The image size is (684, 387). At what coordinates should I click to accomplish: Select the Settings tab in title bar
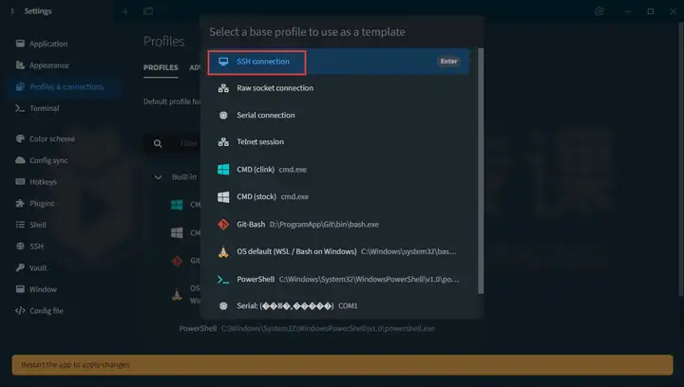(x=59, y=10)
